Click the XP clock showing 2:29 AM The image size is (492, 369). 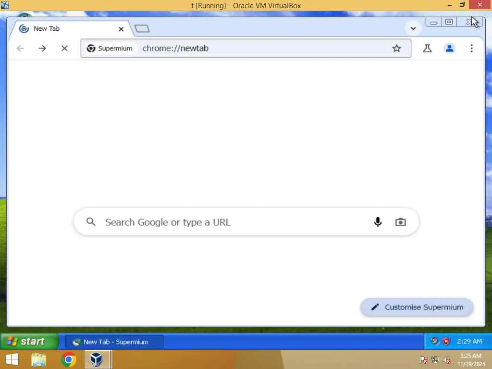[x=469, y=342]
